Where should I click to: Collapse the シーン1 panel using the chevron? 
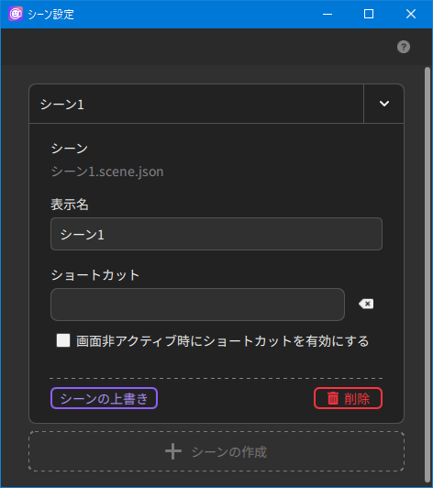click(384, 104)
